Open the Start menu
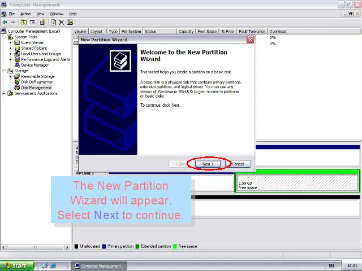 [16, 266]
